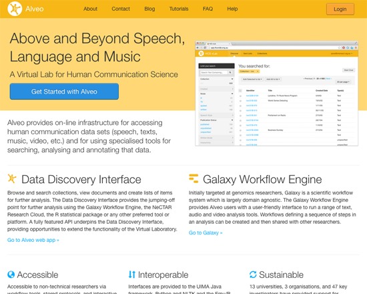Click the Accessible globe icon
Screen dimensions: 367x294
(11, 275)
